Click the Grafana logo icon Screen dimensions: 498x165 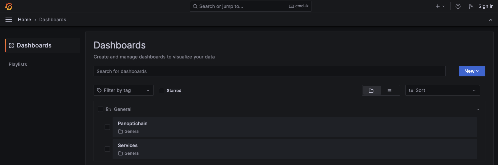coord(9,6)
